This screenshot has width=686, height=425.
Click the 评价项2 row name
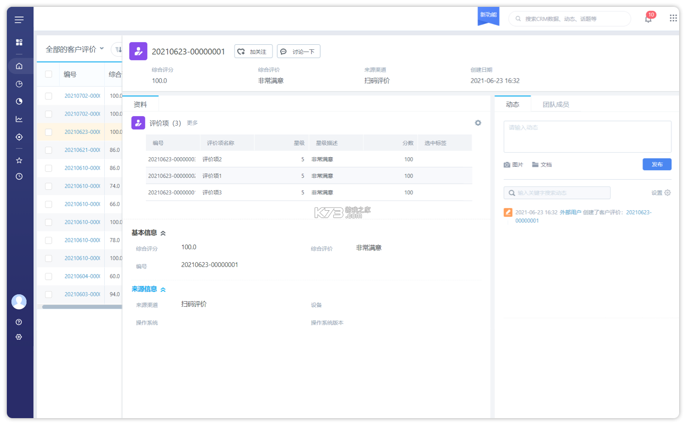tap(212, 159)
